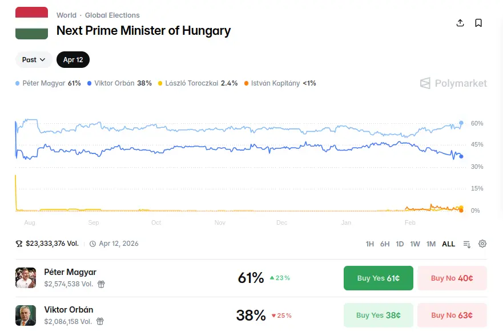
Task: Select the Apr 12 date pill
Action: pos(73,60)
